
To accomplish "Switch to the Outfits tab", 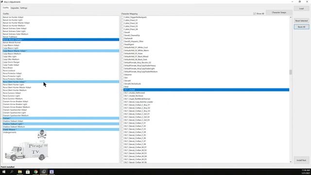I will pyautogui.click(x=5, y=8).
